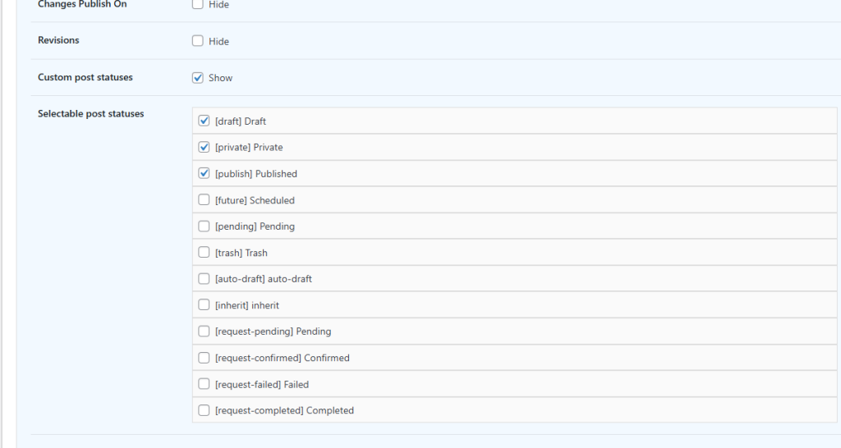
Task: Check the [request-confirmed] Confirmed checkbox
Action: (205, 357)
